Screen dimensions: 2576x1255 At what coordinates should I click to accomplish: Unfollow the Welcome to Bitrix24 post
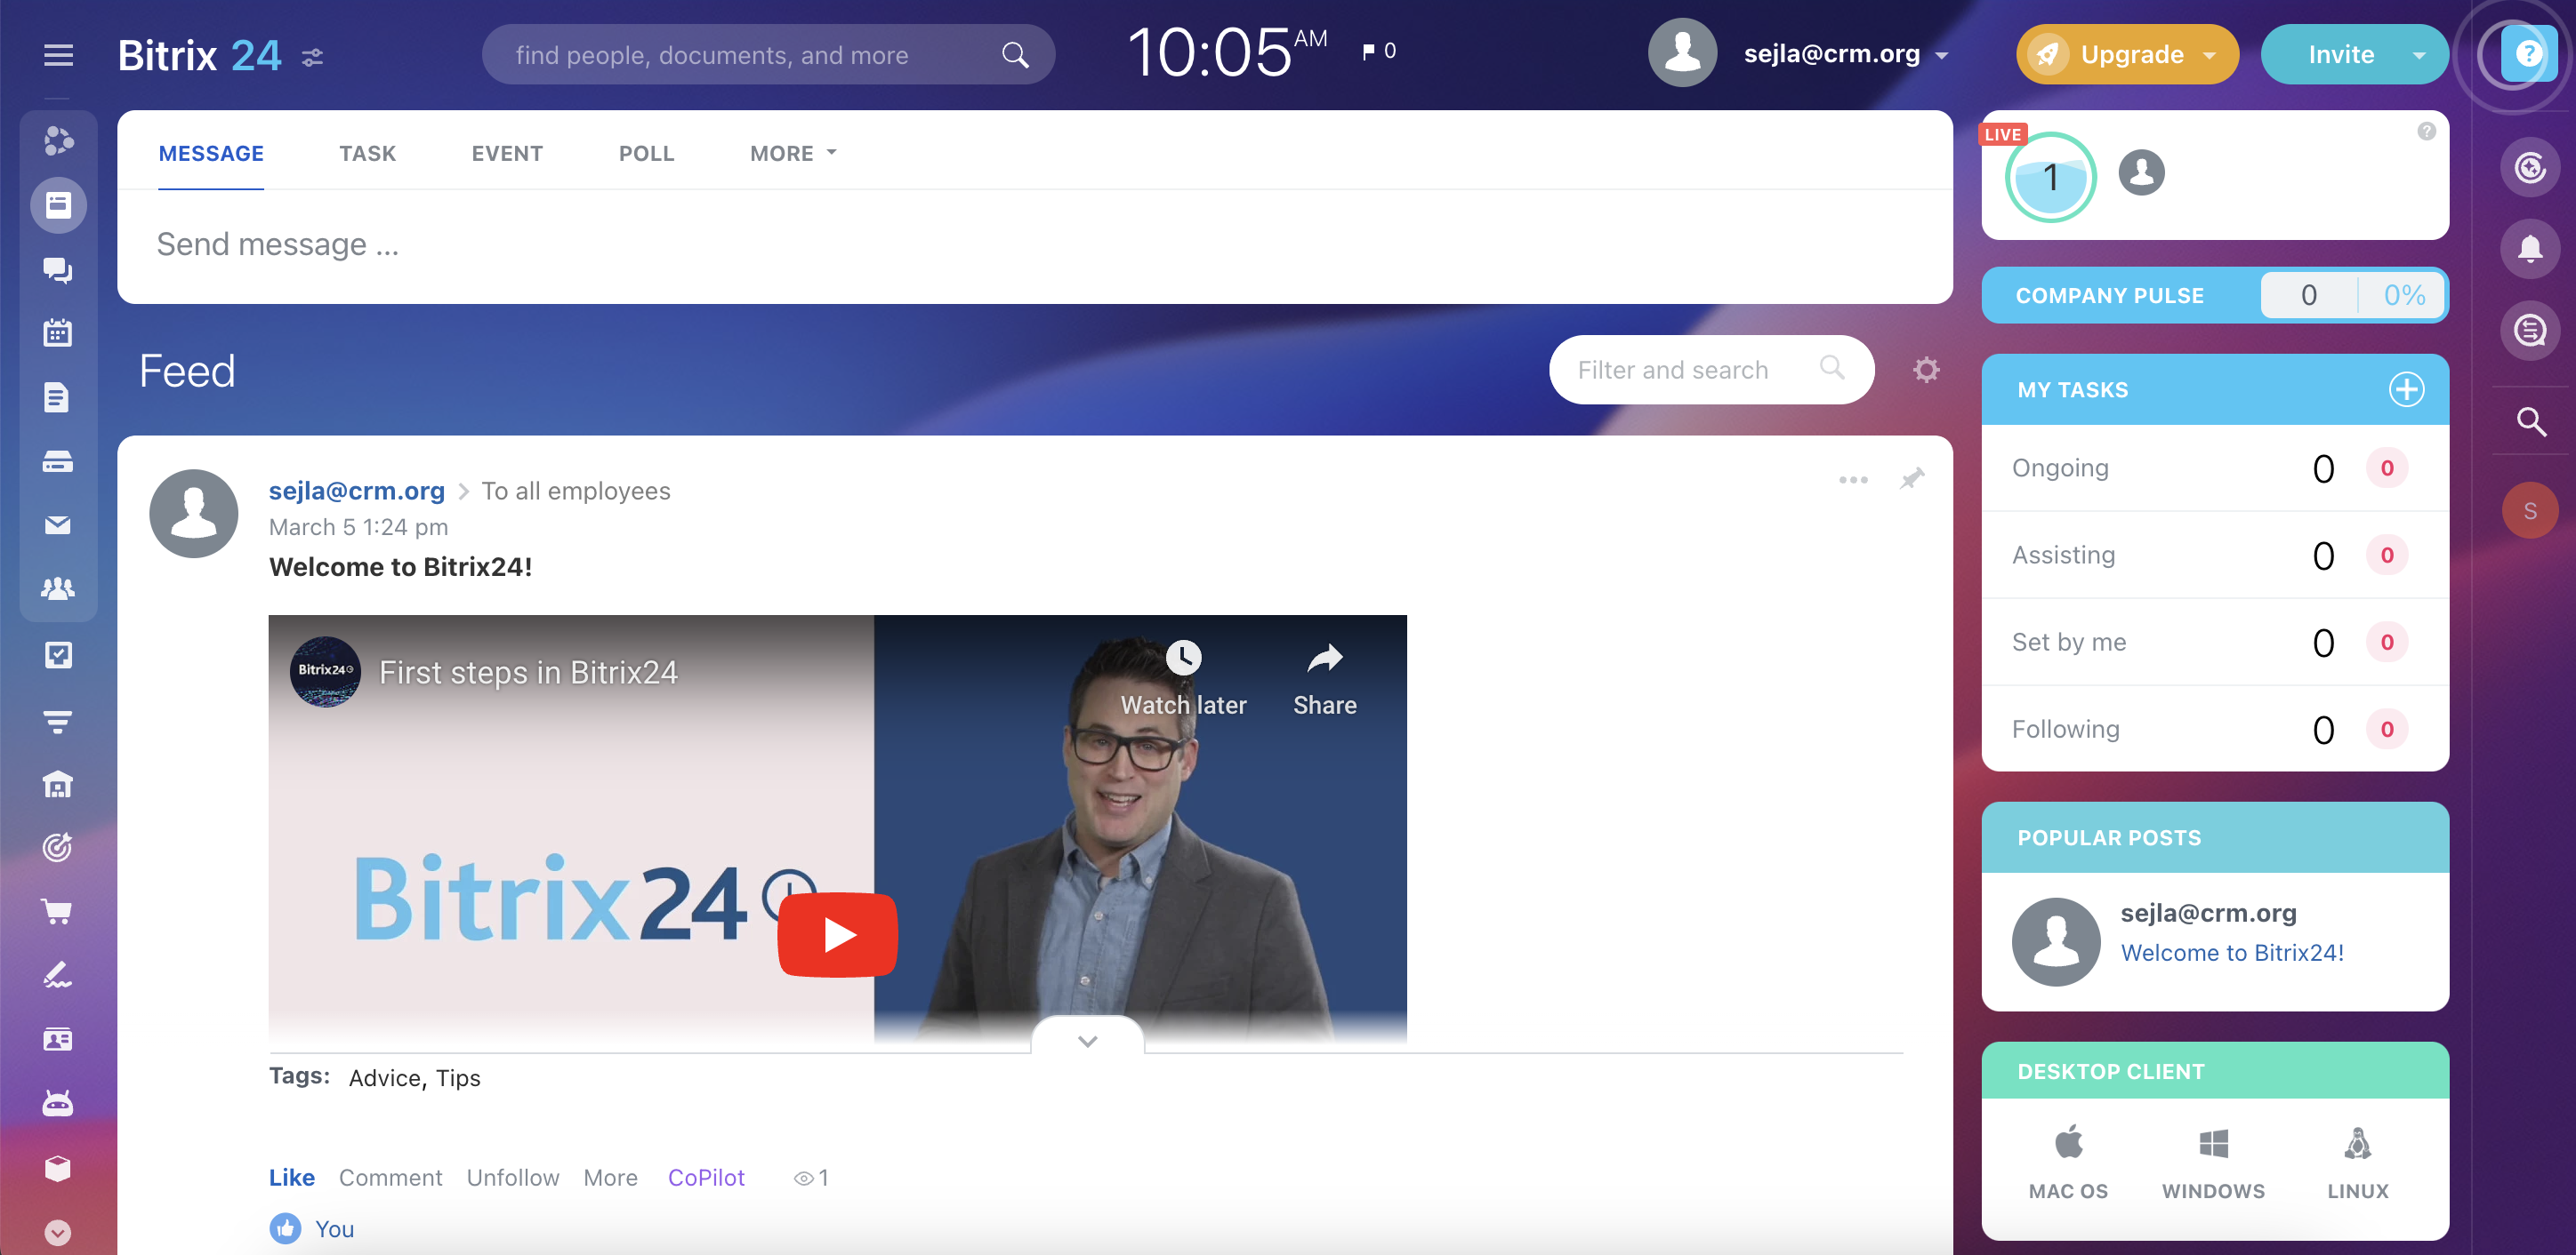[513, 1177]
